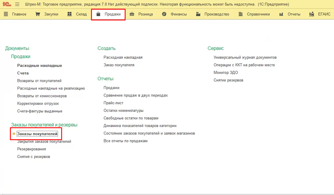Click the factory icon for Производство
Viewport: 334px width, 195px height.
198,14
